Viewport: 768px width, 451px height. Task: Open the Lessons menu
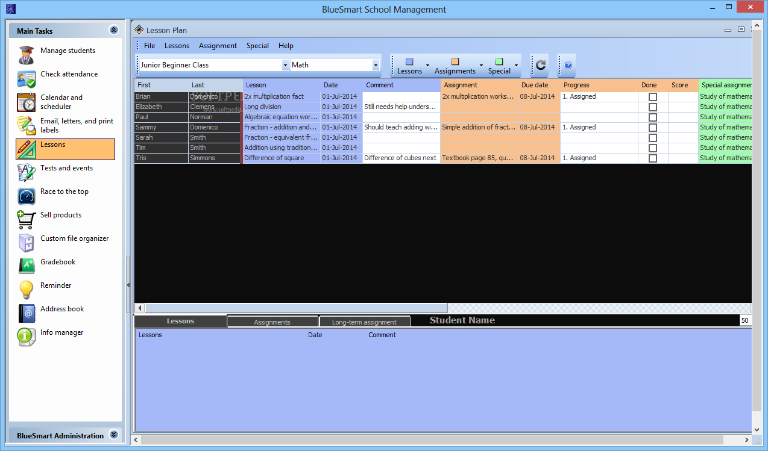(177, 46)
